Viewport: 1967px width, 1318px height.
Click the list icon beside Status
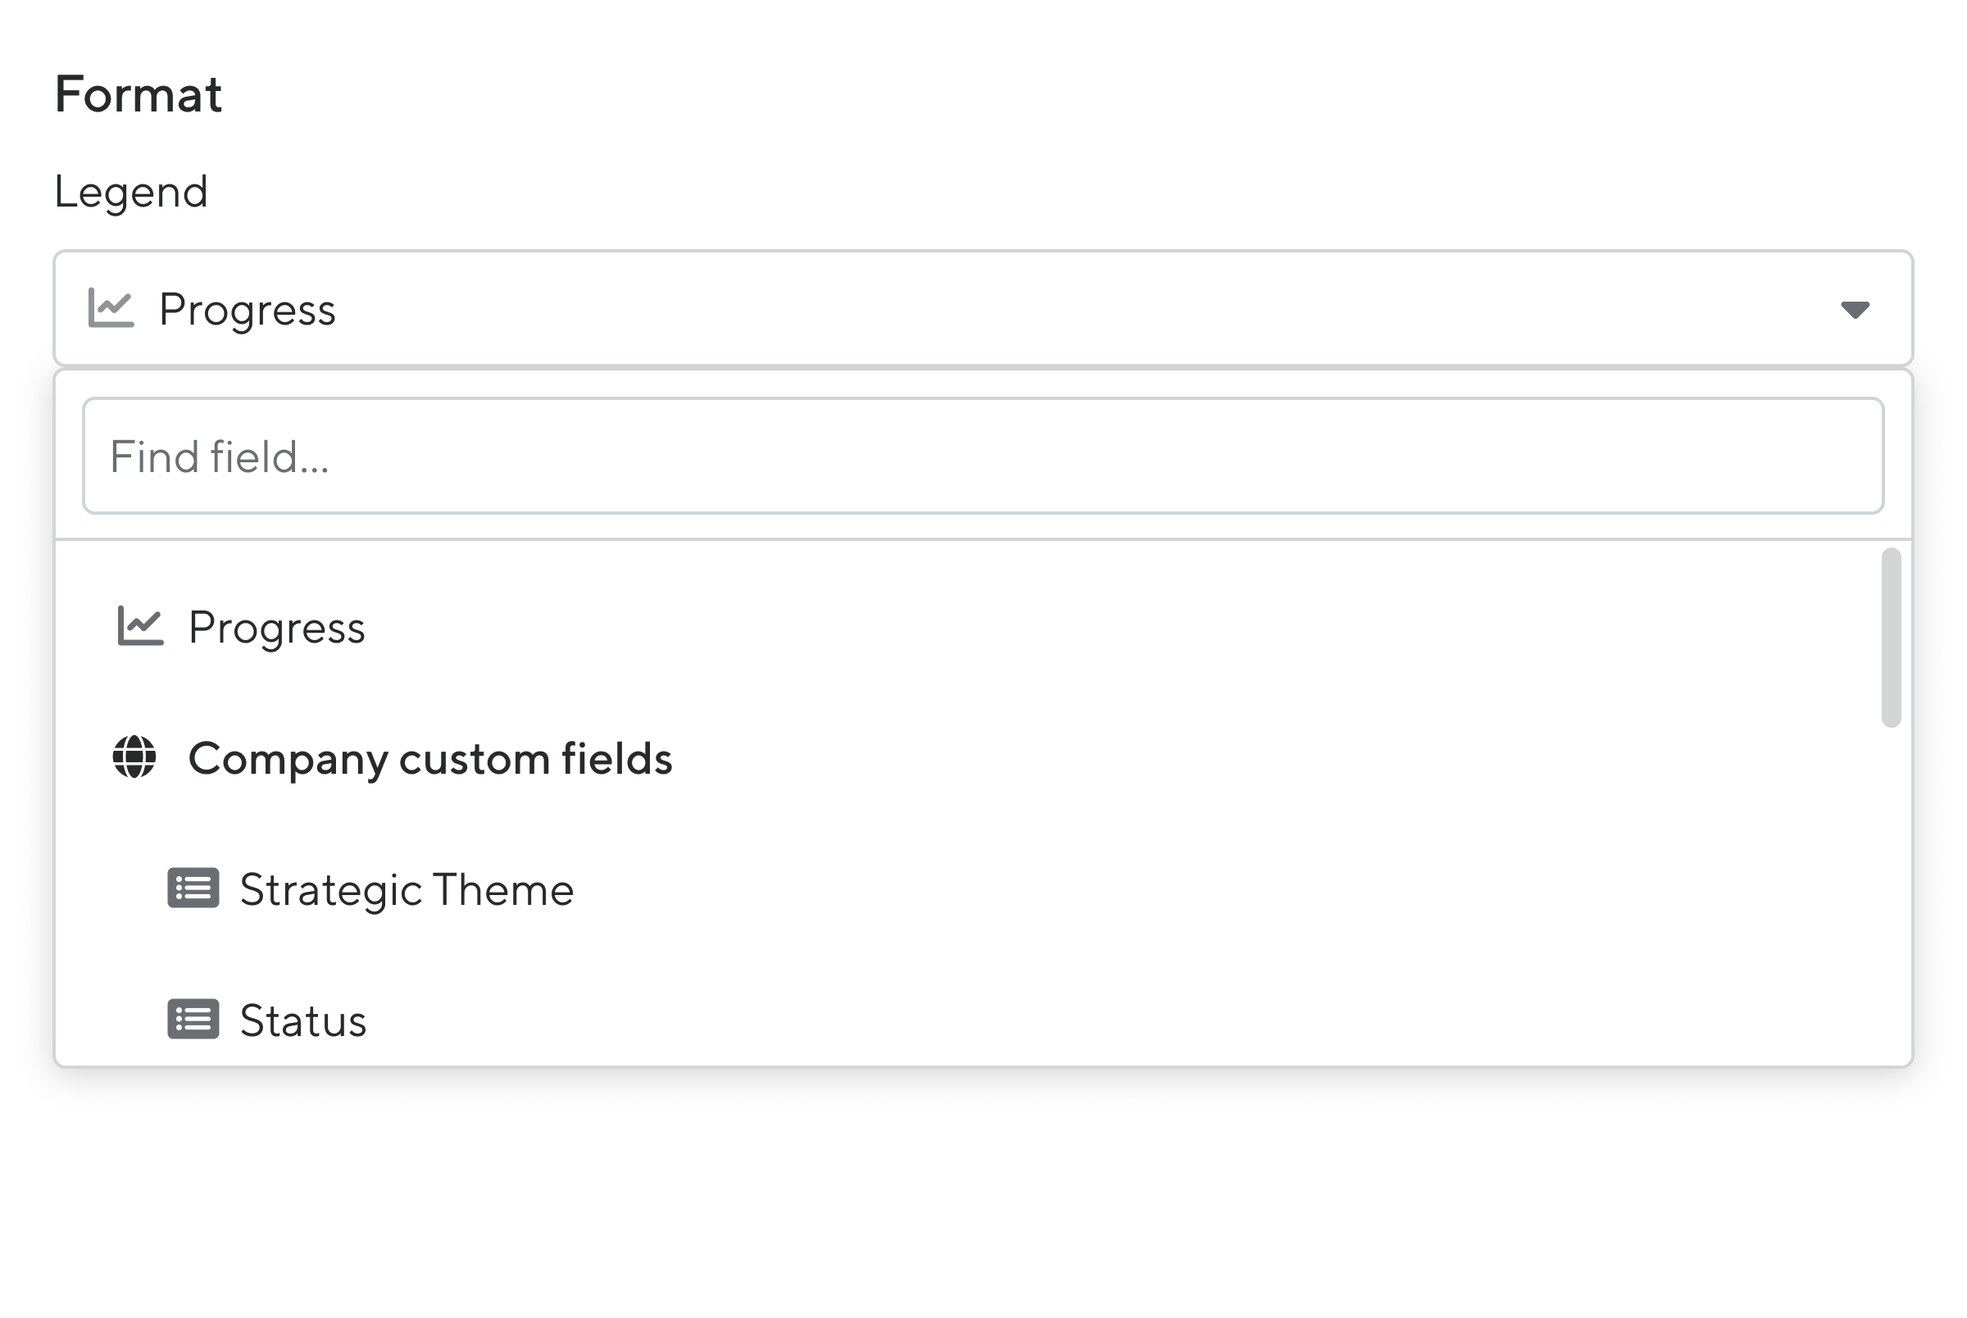tap(193, 1020)
